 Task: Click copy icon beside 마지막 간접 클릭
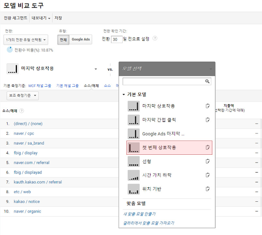(207, 120)
